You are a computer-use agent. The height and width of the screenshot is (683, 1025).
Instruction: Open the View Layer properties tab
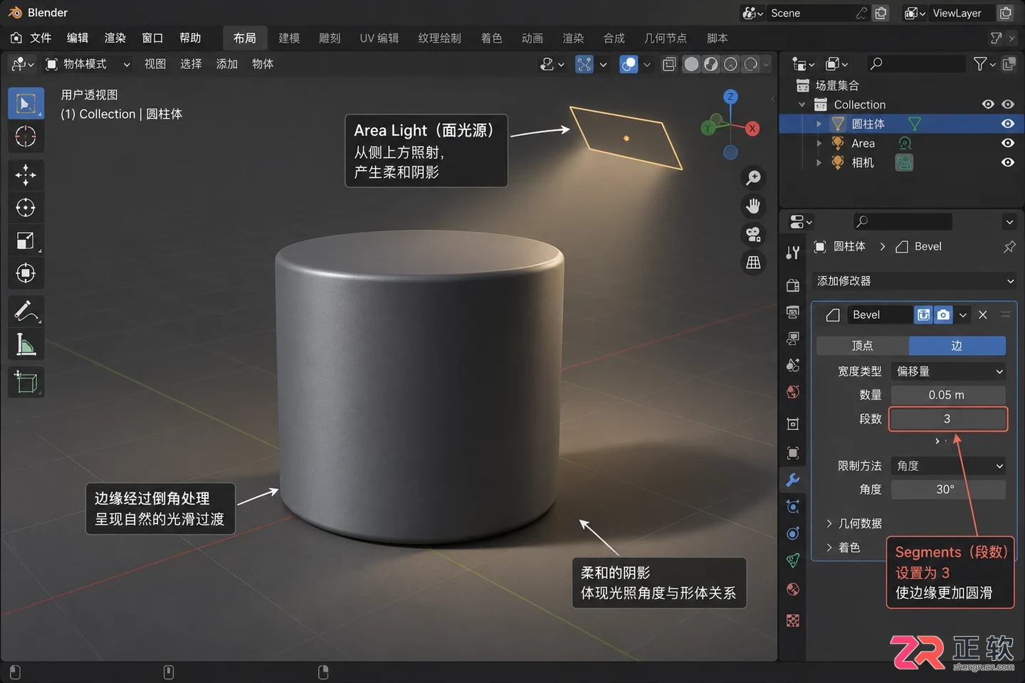[x=793, y=339]
